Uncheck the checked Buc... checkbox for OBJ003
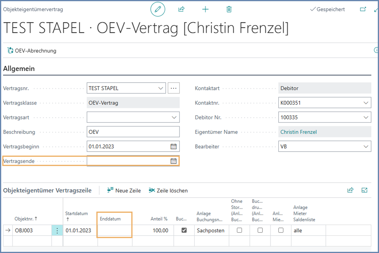 [184, 230]
